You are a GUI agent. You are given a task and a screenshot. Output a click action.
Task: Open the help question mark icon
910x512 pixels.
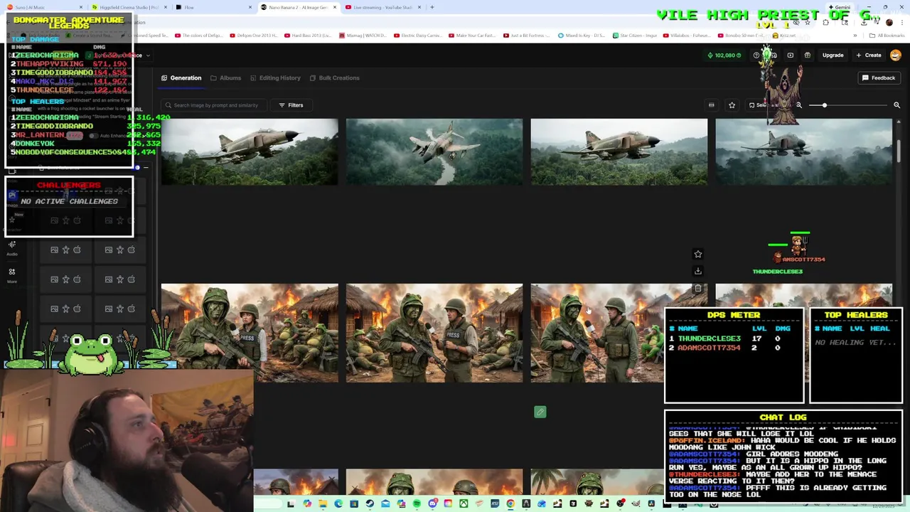(756, 55)
